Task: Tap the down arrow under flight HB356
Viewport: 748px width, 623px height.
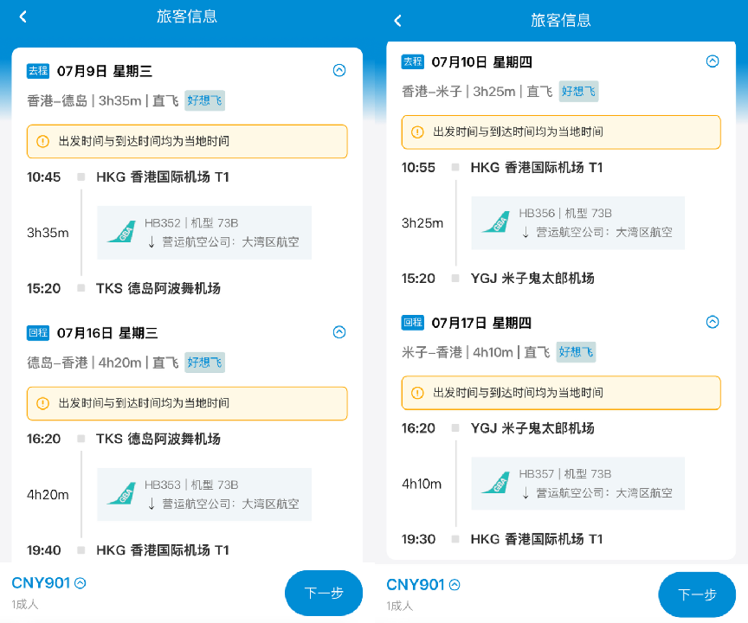Action: click(526, 232)
